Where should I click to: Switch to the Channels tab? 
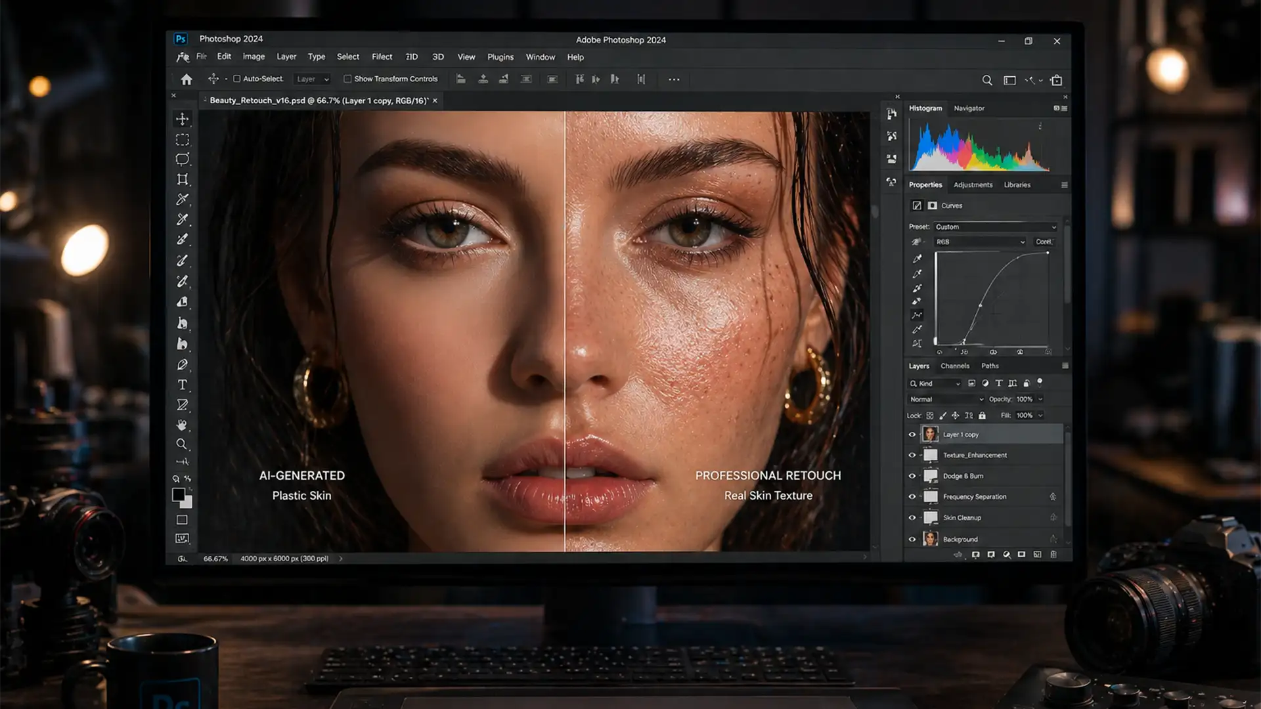(954, 366)
